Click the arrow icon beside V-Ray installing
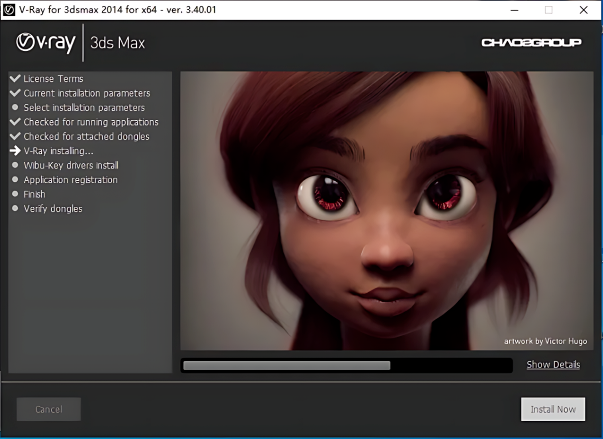 pos(15,151)
